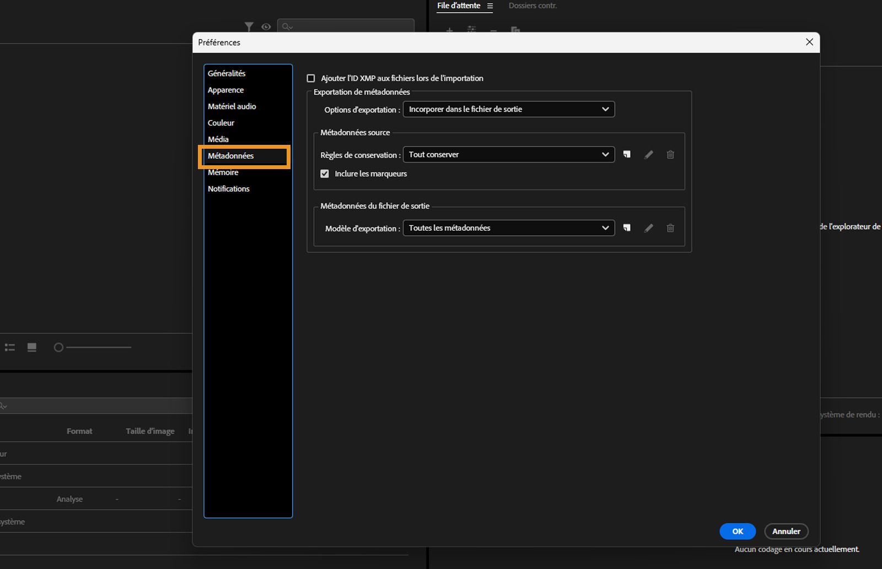
Task: Enable Ajouter l'ID XMP aux fichiers checkbox
Action: [x=311, y=78]
